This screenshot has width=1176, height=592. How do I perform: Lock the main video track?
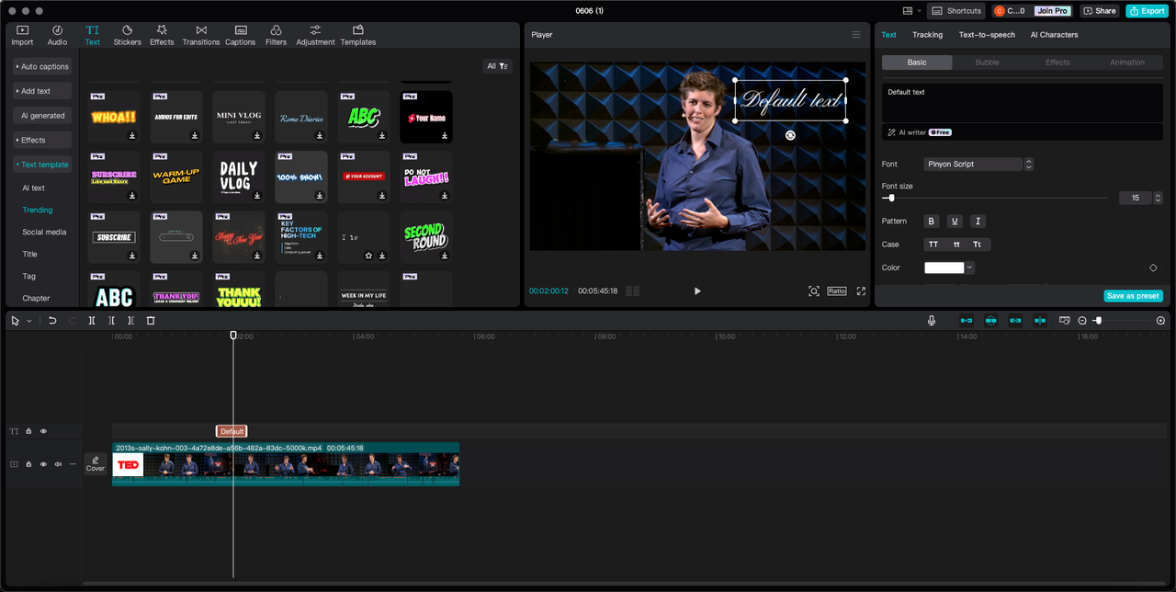pyautogui.click(x=28, y=464)
